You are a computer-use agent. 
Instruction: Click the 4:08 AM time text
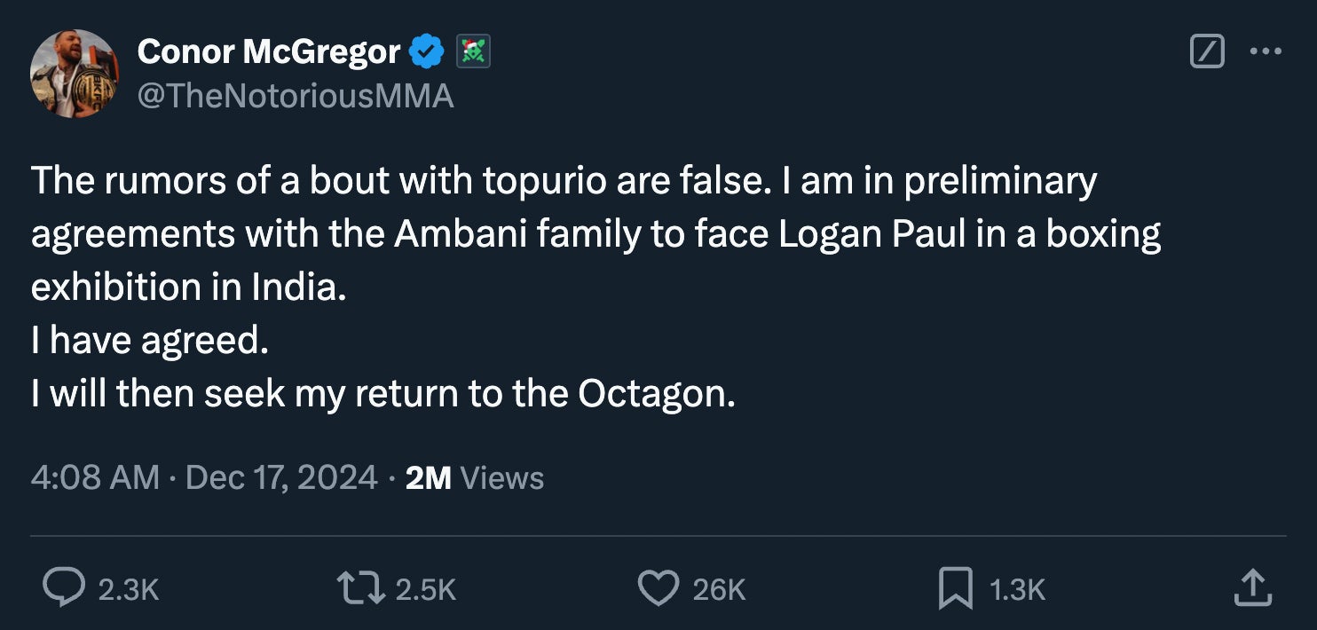click(x=95, y=478)
